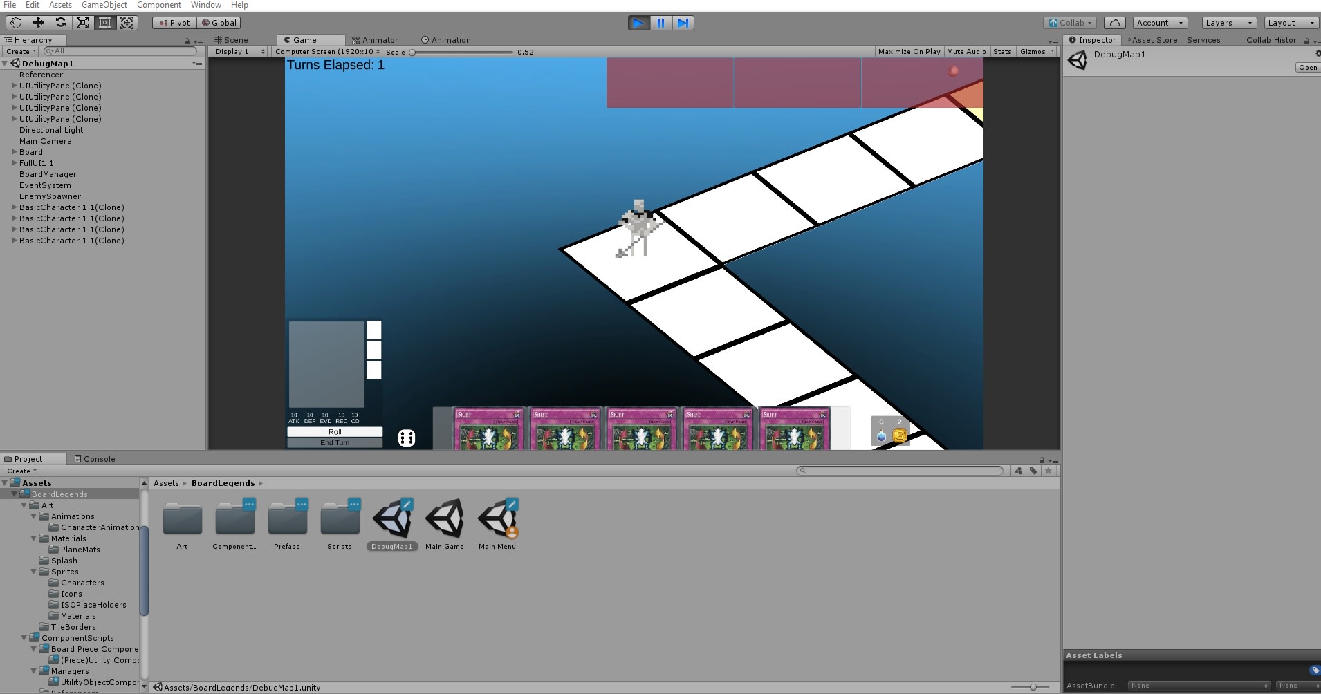Collapse the Sprites folder in Project tree
The height and width of the screenshot is (694, 1321).
[34, 572]
